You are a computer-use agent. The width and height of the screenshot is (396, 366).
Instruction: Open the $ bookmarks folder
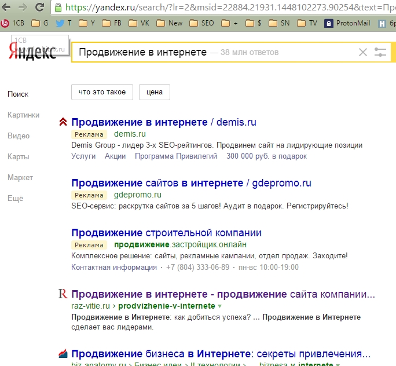254,23
